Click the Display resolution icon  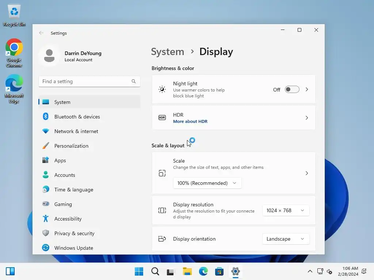pos(162,210)
